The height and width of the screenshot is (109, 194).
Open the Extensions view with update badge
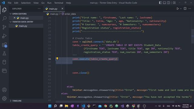click(x=4, y=45)
